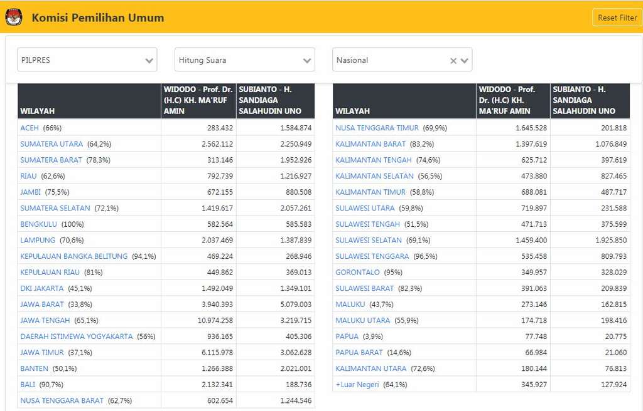Image resolution: width=643 pixels, height=411 pixels.
Task: Open NUSA TENGGARA TIMUR results
Action: (x=377, y=128)
